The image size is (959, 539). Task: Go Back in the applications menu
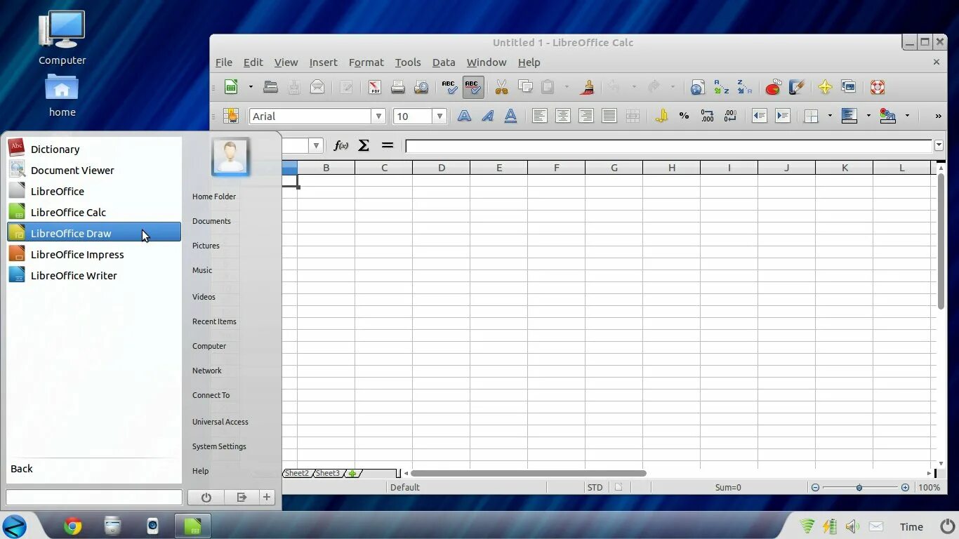pos(22,468)
